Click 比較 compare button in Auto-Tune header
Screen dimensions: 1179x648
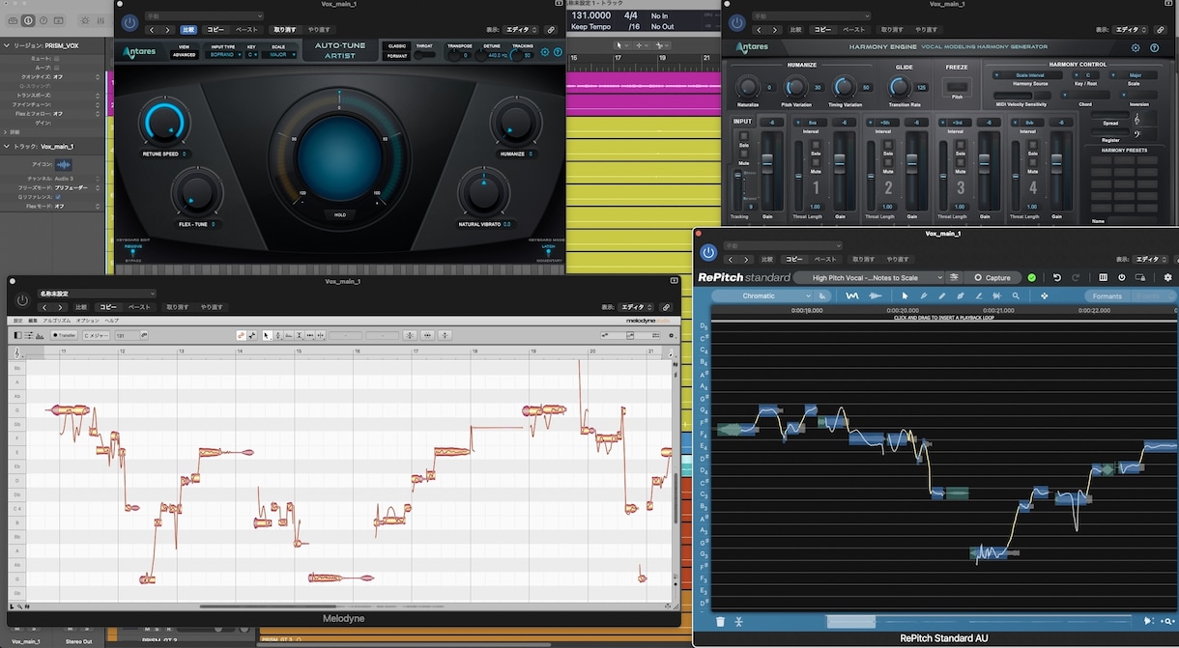point(189,30)
